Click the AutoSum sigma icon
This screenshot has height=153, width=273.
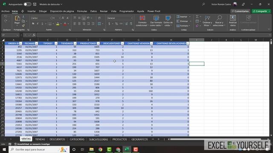pyautogui.click(x=197, y=17)
